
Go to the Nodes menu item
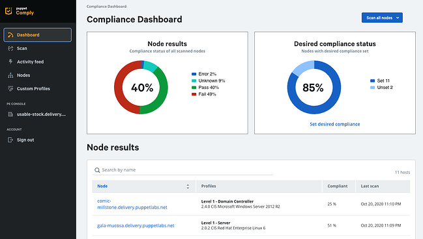(x=23, y=75)
